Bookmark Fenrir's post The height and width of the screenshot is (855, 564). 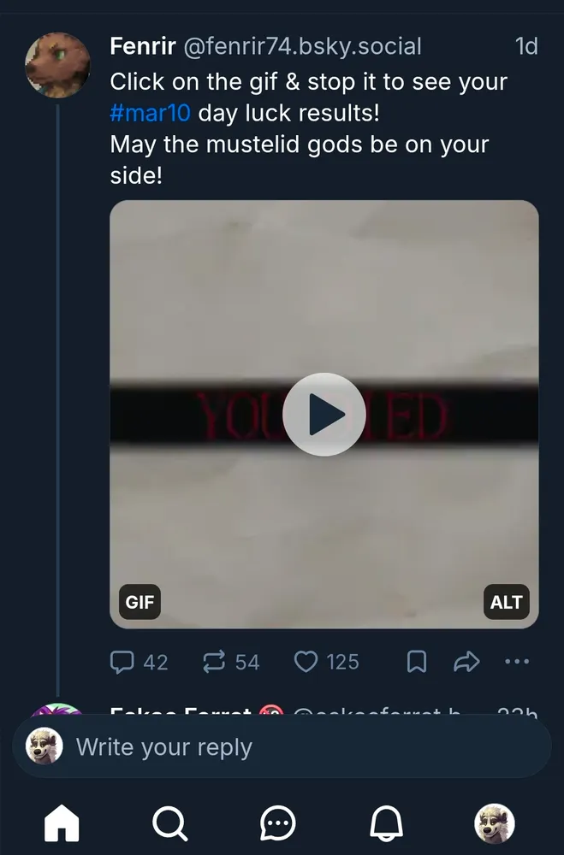(416, 661)
